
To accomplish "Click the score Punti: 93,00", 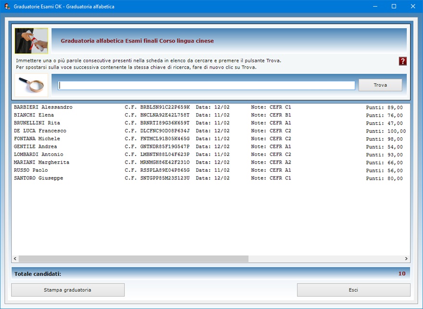I will [x=385, y=154].
